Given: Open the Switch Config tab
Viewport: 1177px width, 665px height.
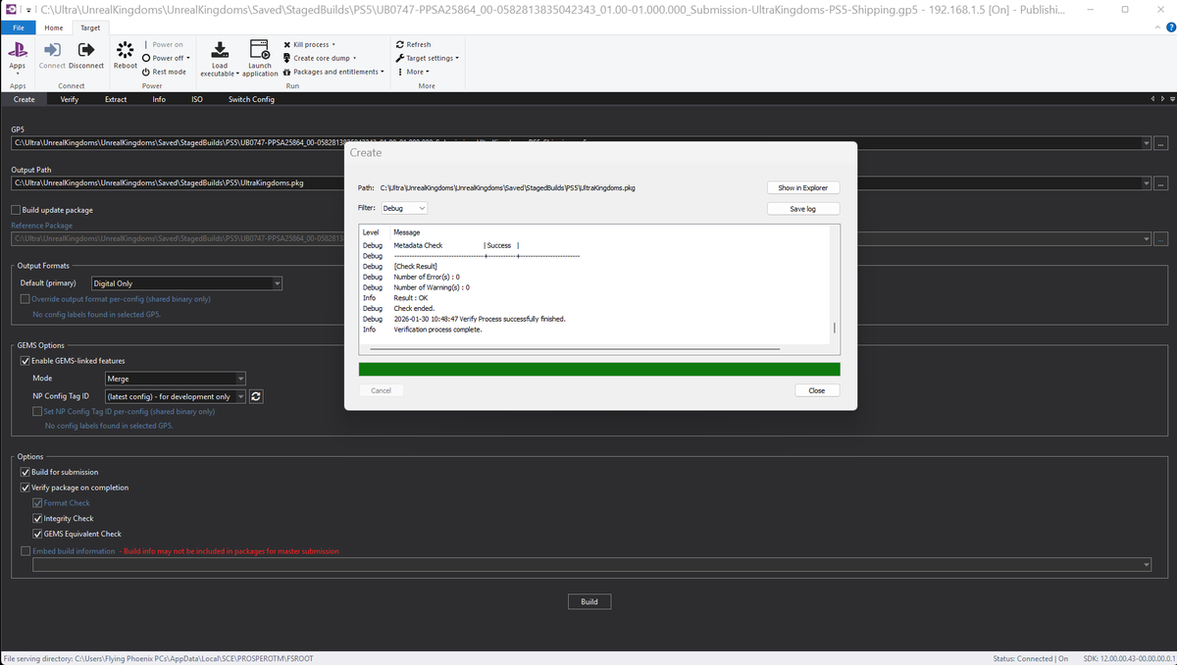Looking at the screenshot, I should (x=252, y=99).
